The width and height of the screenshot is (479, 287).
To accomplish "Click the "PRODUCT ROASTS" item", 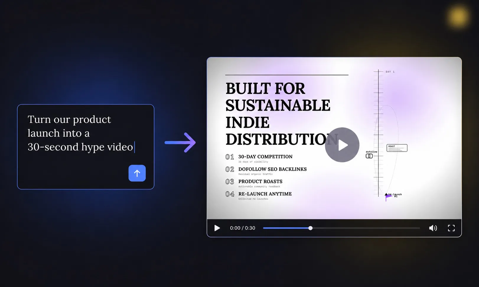I will 260,181.
